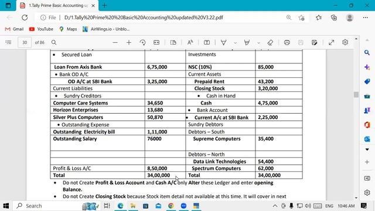Click the PDF vertical scrollbar thumb
This screenshot has height=211, width=375.
point(356,94)
